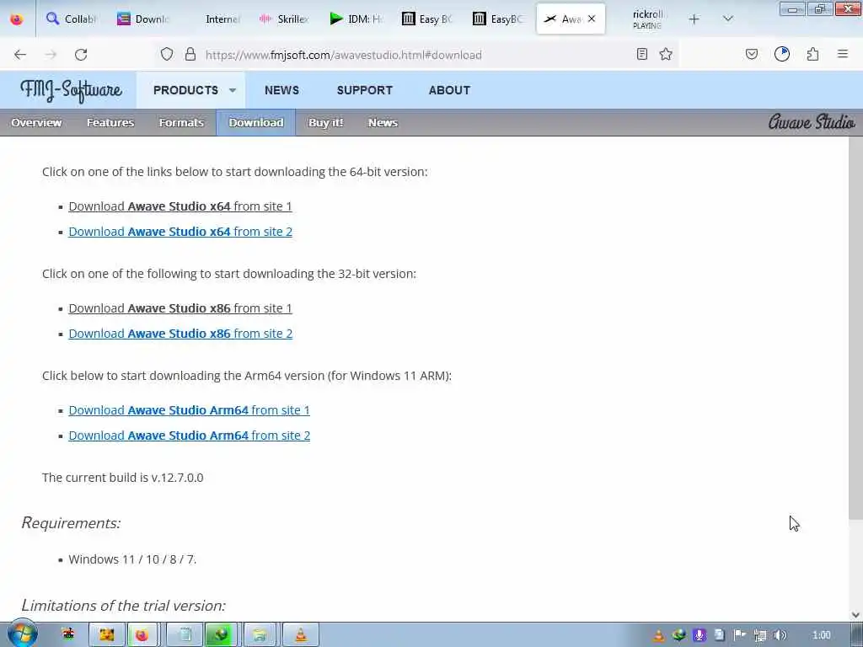List all tabs with the chevron

[x=727, y=19]
